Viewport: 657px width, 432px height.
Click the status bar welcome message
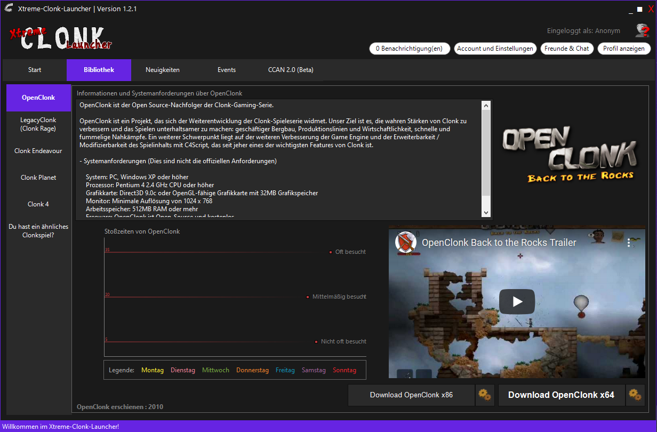(60, 427)
